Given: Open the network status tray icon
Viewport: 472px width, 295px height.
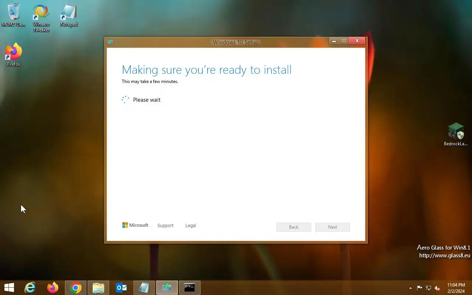Looking at the screenshot, I should pyautogui.click(x=428, y=288).
